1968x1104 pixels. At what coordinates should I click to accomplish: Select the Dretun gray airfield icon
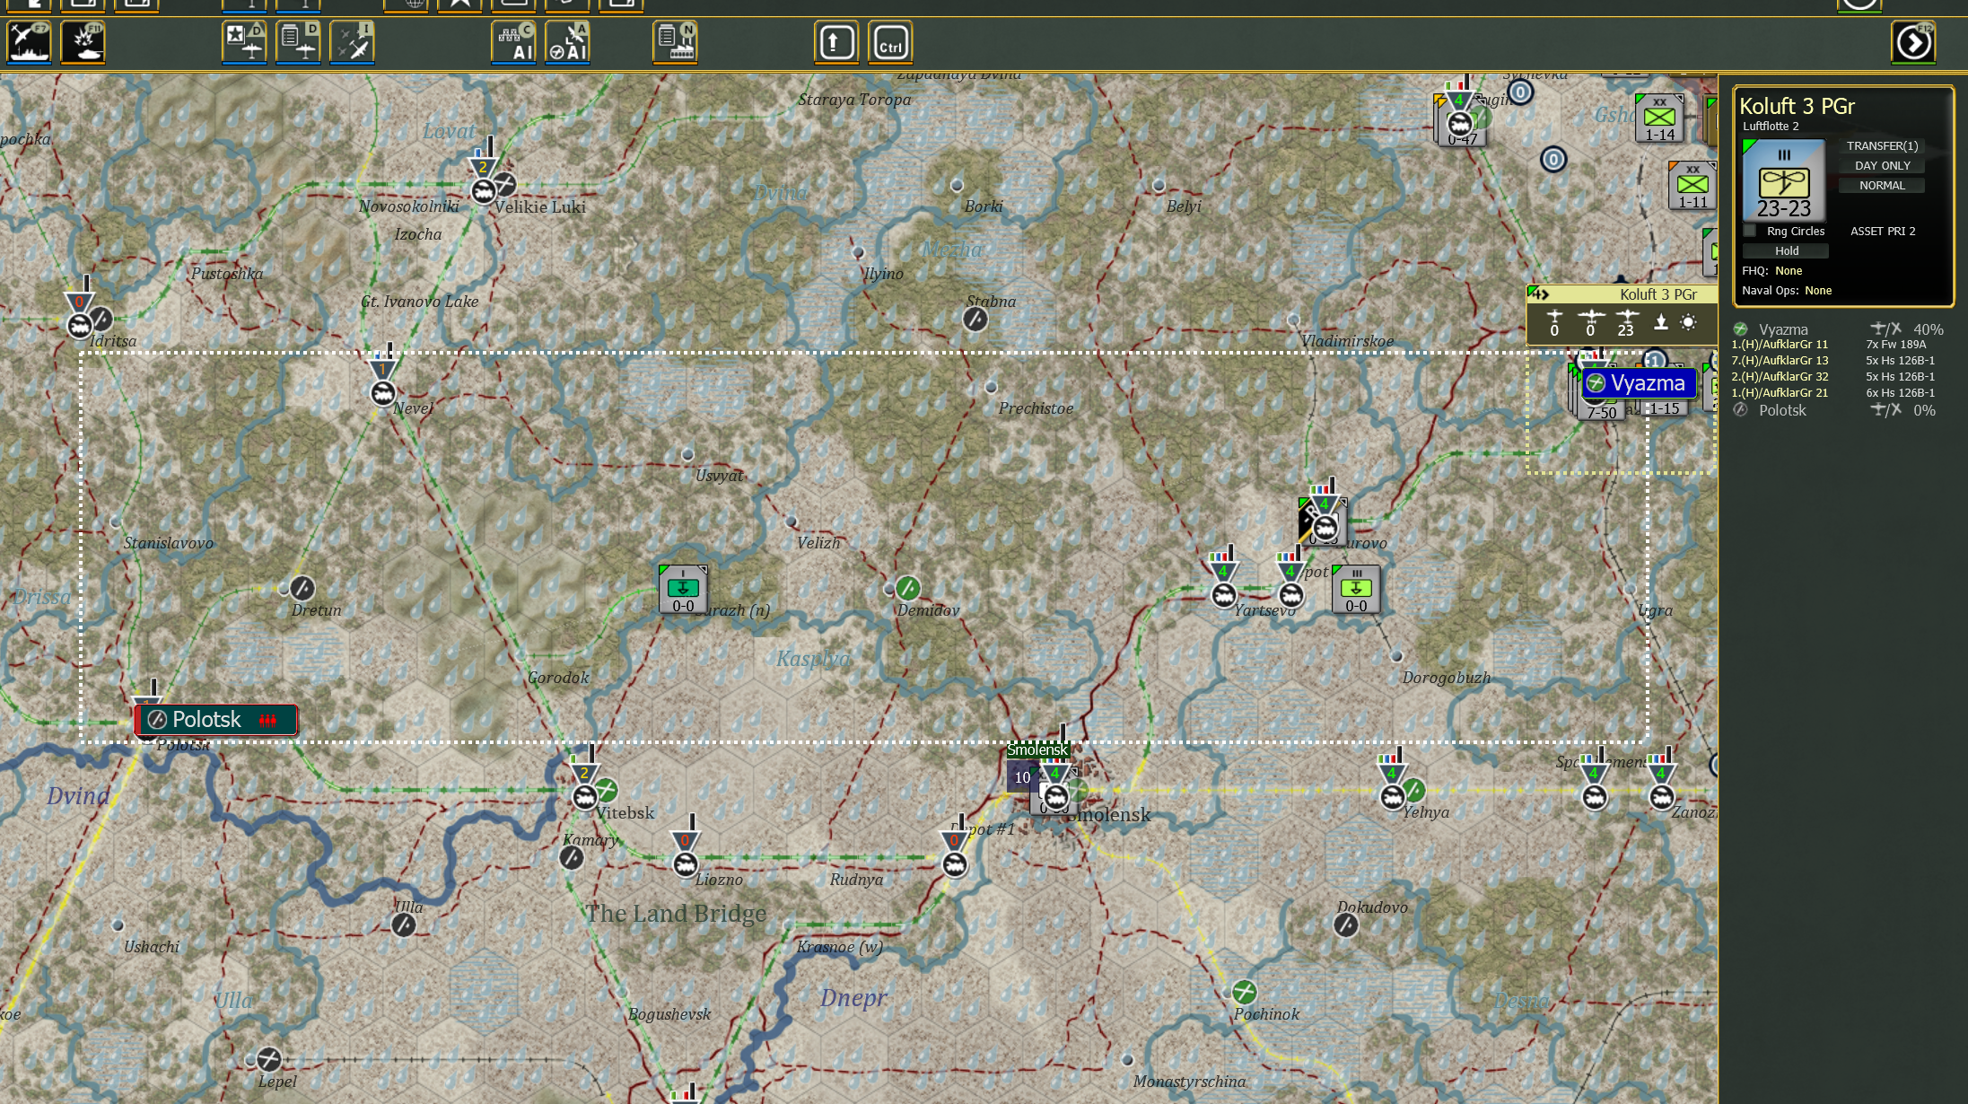click(x=302, y=588)
